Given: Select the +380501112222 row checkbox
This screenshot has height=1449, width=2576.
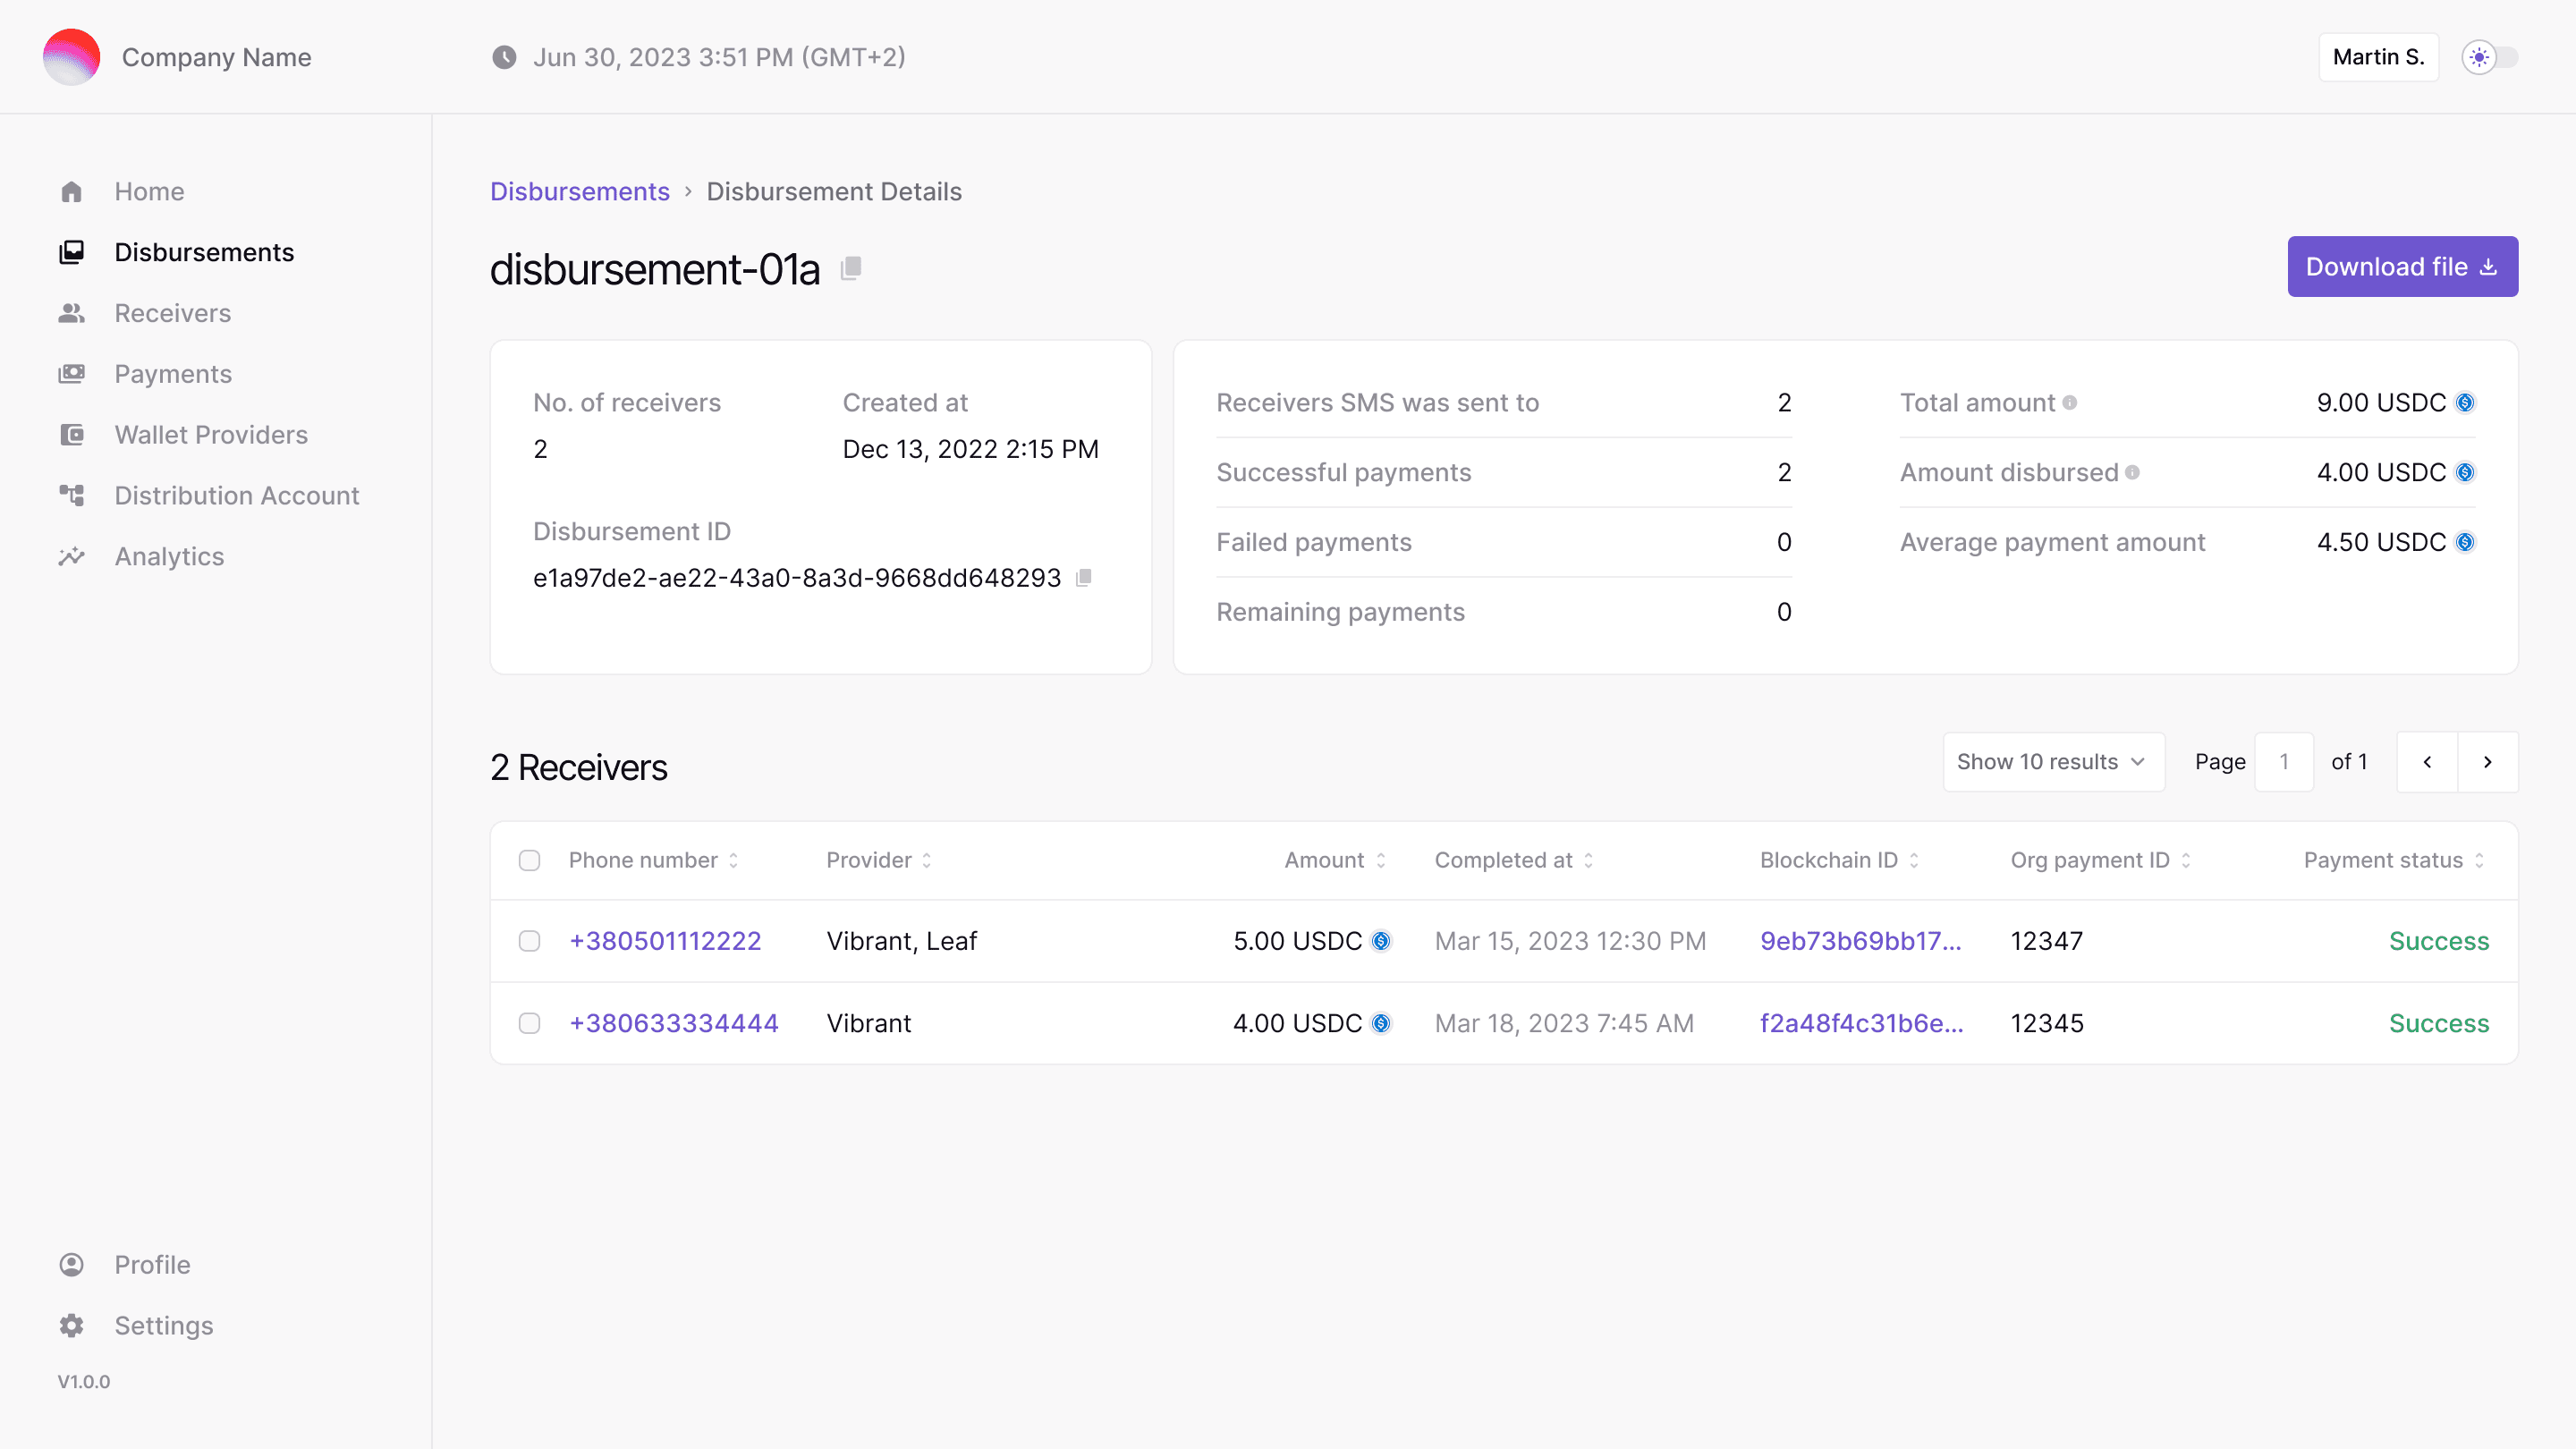Looking at the screenshot, I should 529,941.
